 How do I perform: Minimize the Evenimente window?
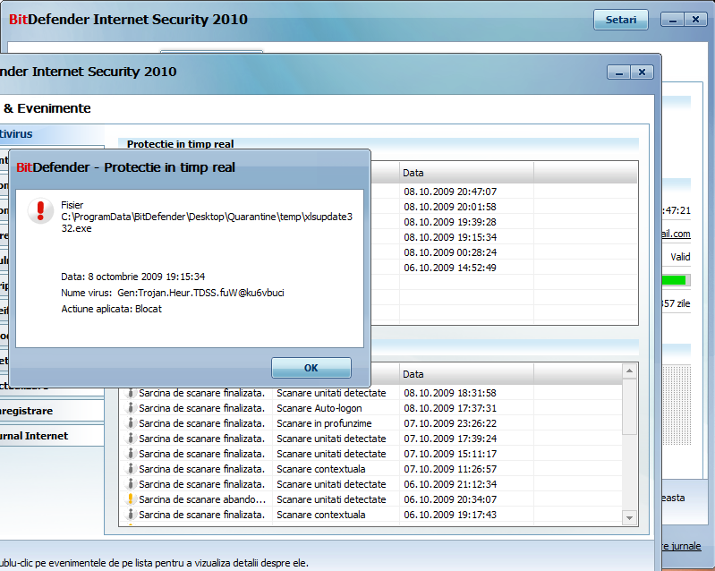(x=618, y=72)
